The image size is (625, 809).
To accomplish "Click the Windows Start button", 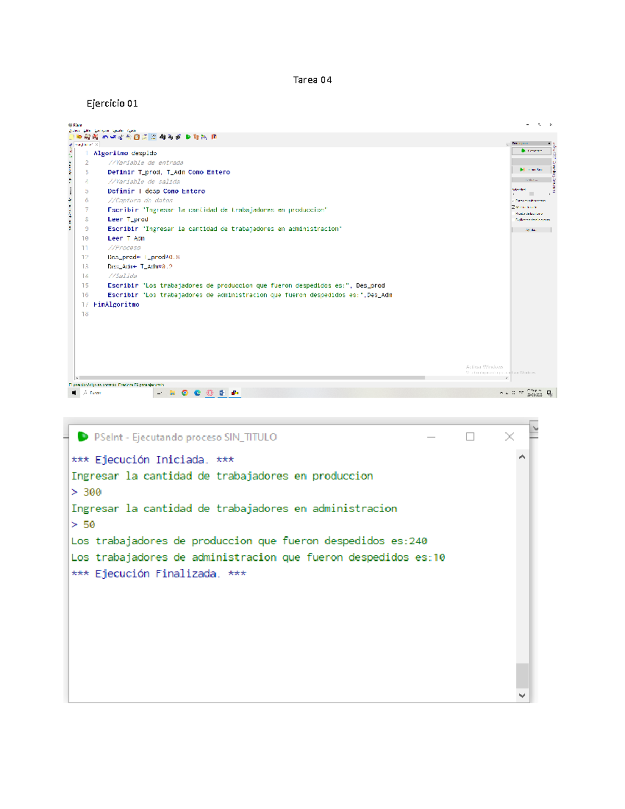I will click(74, 393).
